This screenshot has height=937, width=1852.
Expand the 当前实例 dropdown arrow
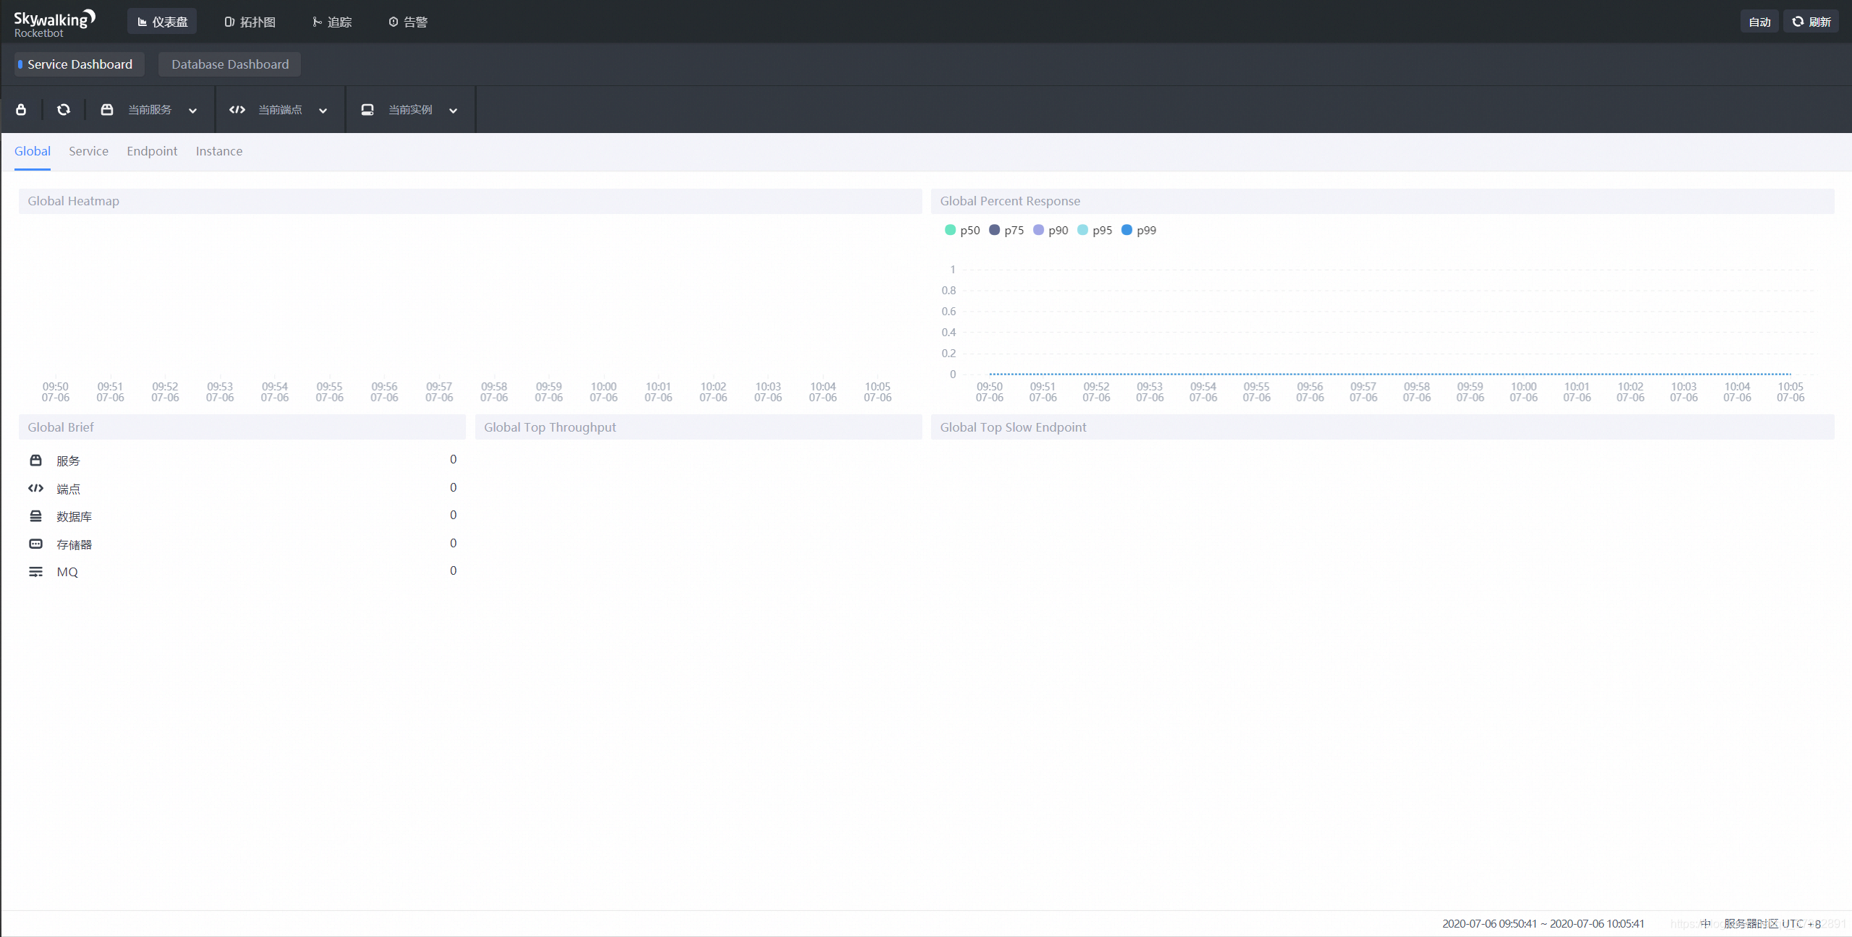coord(453,111)
